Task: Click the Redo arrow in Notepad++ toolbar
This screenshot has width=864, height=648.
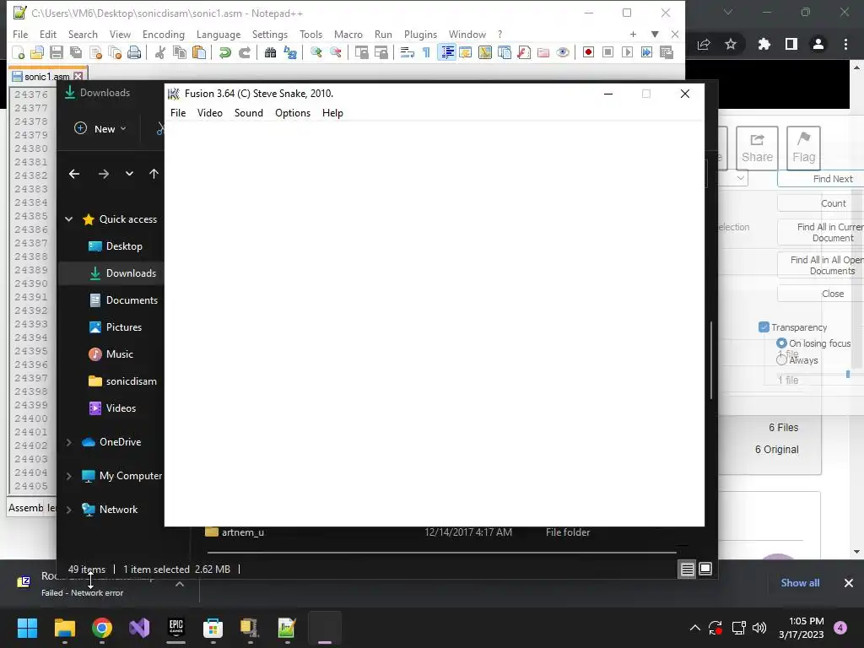Action: pyautogui.click(x=244, y=52)
